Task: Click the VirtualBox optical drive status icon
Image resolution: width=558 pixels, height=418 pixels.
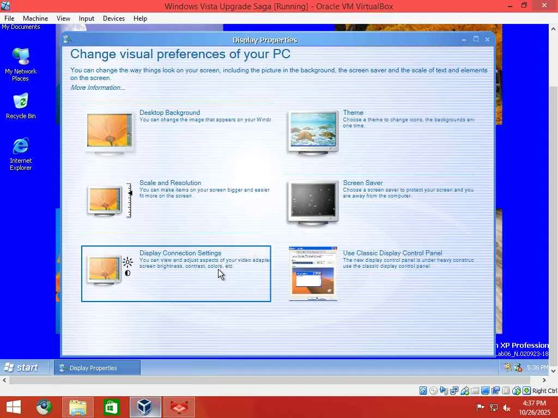Action: [433, 391]
